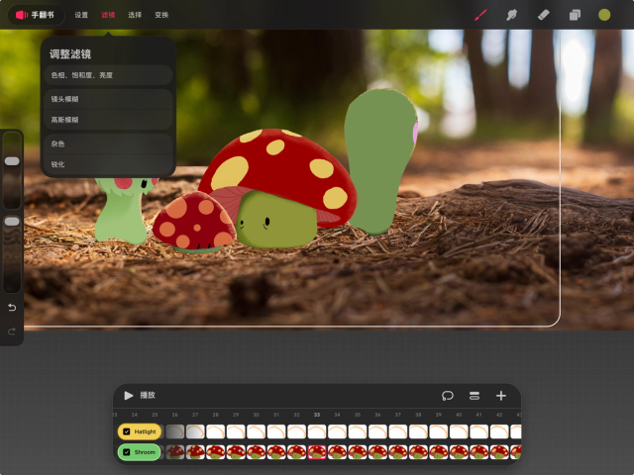Open the 选择 menu
634x475 pixels.
click(135, 15)
